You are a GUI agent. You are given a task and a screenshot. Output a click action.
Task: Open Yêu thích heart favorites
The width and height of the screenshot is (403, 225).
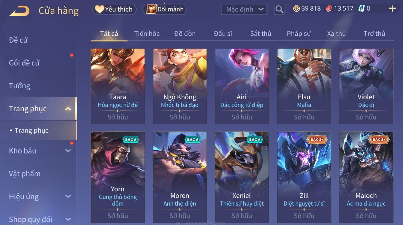[114, 9]
